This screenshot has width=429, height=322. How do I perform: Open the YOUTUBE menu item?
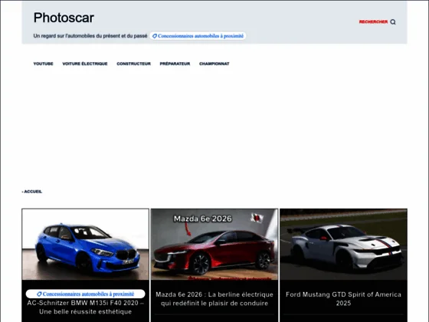pos(43,64)
